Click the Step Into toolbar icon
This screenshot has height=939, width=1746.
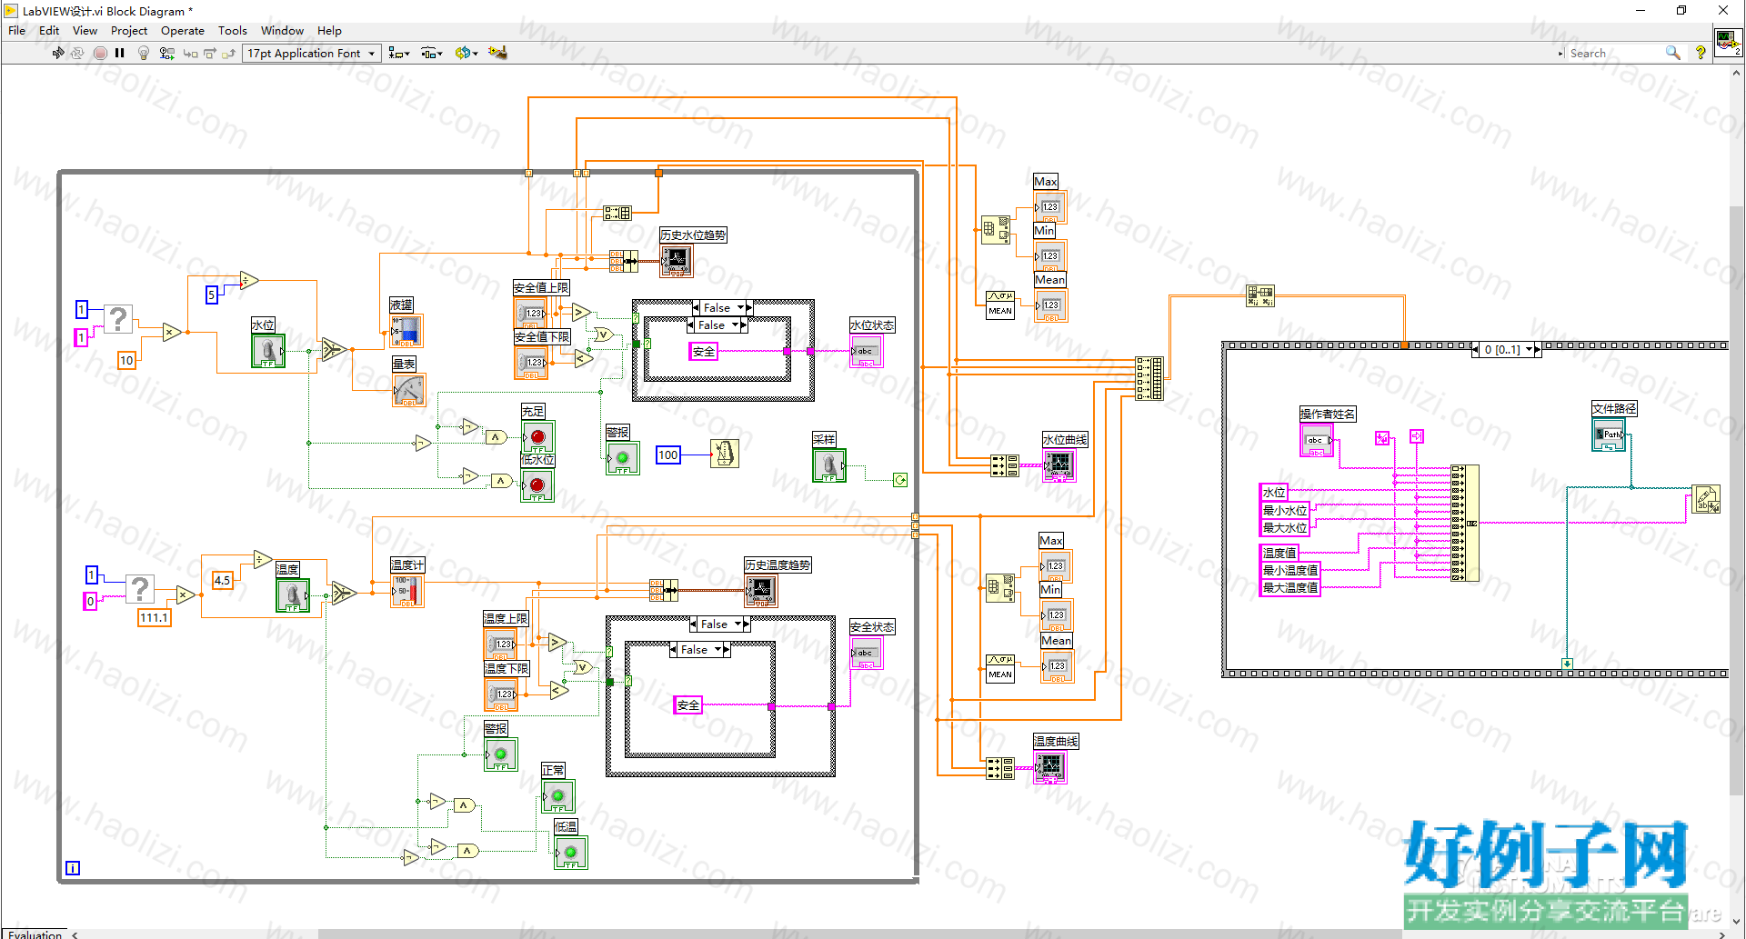(x=190, y=53)
